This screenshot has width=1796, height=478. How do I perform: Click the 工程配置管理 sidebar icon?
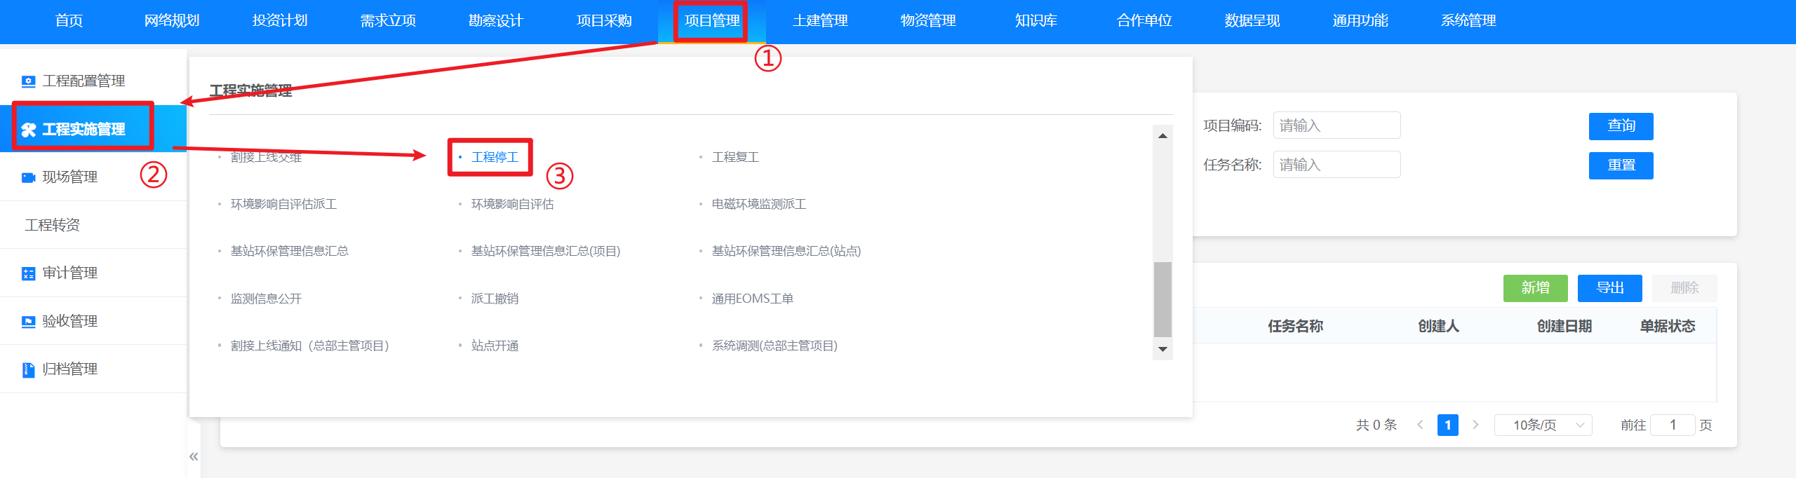pyautogui.click(x=28, y=81)
